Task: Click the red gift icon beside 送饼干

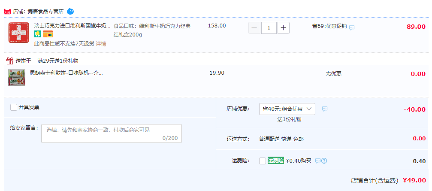Action: point(10,61)
